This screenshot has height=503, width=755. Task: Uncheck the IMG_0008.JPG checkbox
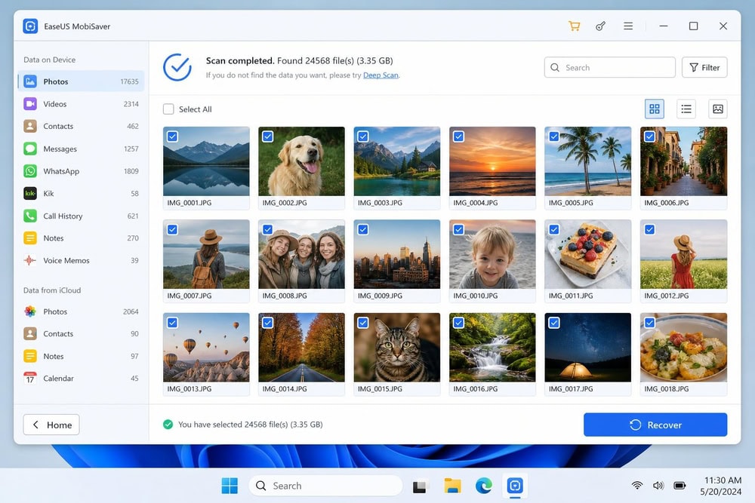coord(268,229)
